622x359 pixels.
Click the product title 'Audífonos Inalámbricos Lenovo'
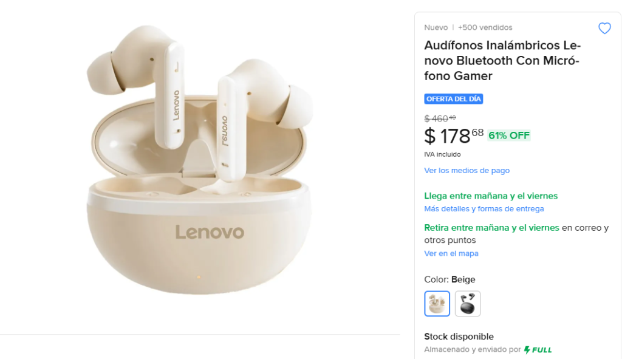502,61
